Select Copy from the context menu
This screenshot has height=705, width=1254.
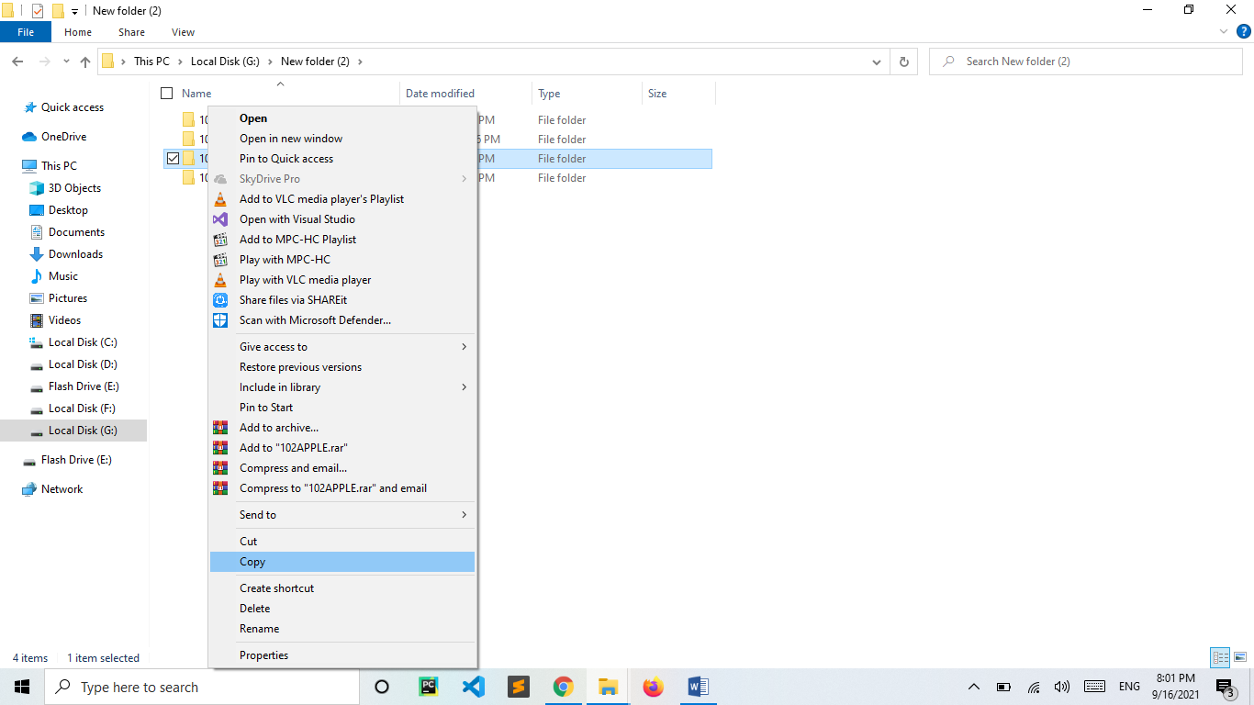(252, 561)
